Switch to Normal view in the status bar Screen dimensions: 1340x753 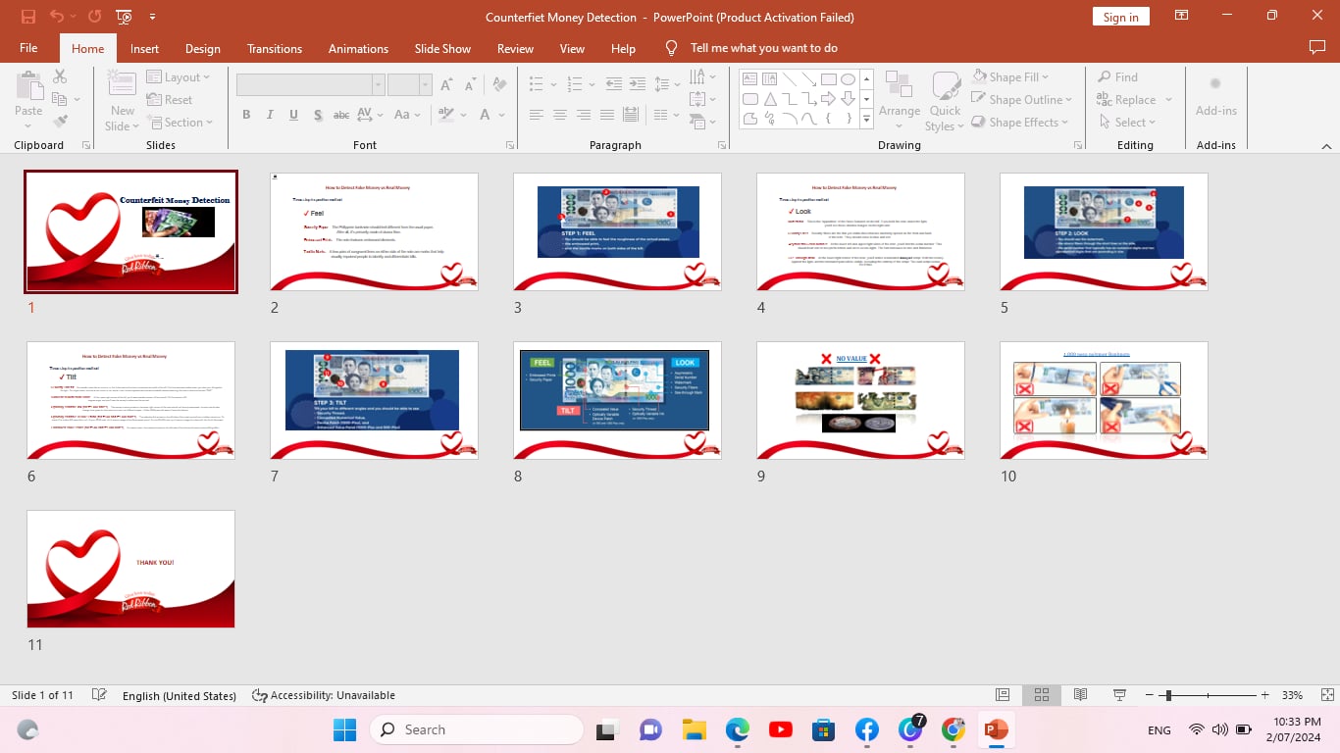[1003, 695]
